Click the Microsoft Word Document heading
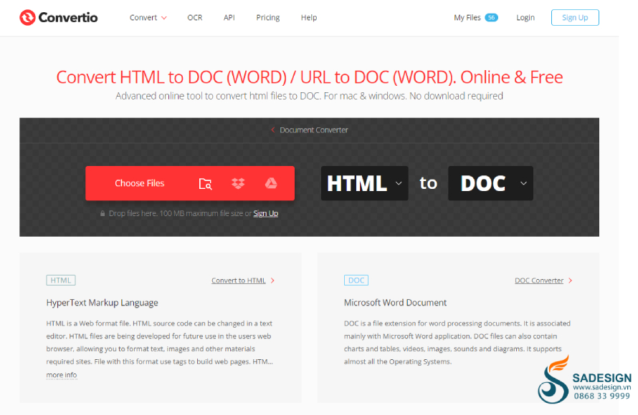Screen dimensions: 638x415 (x=395, y=303)
